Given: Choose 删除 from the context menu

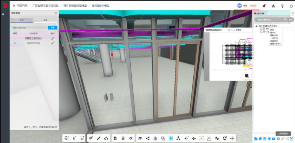Looking at the screenshot, I should pos(272,30).
